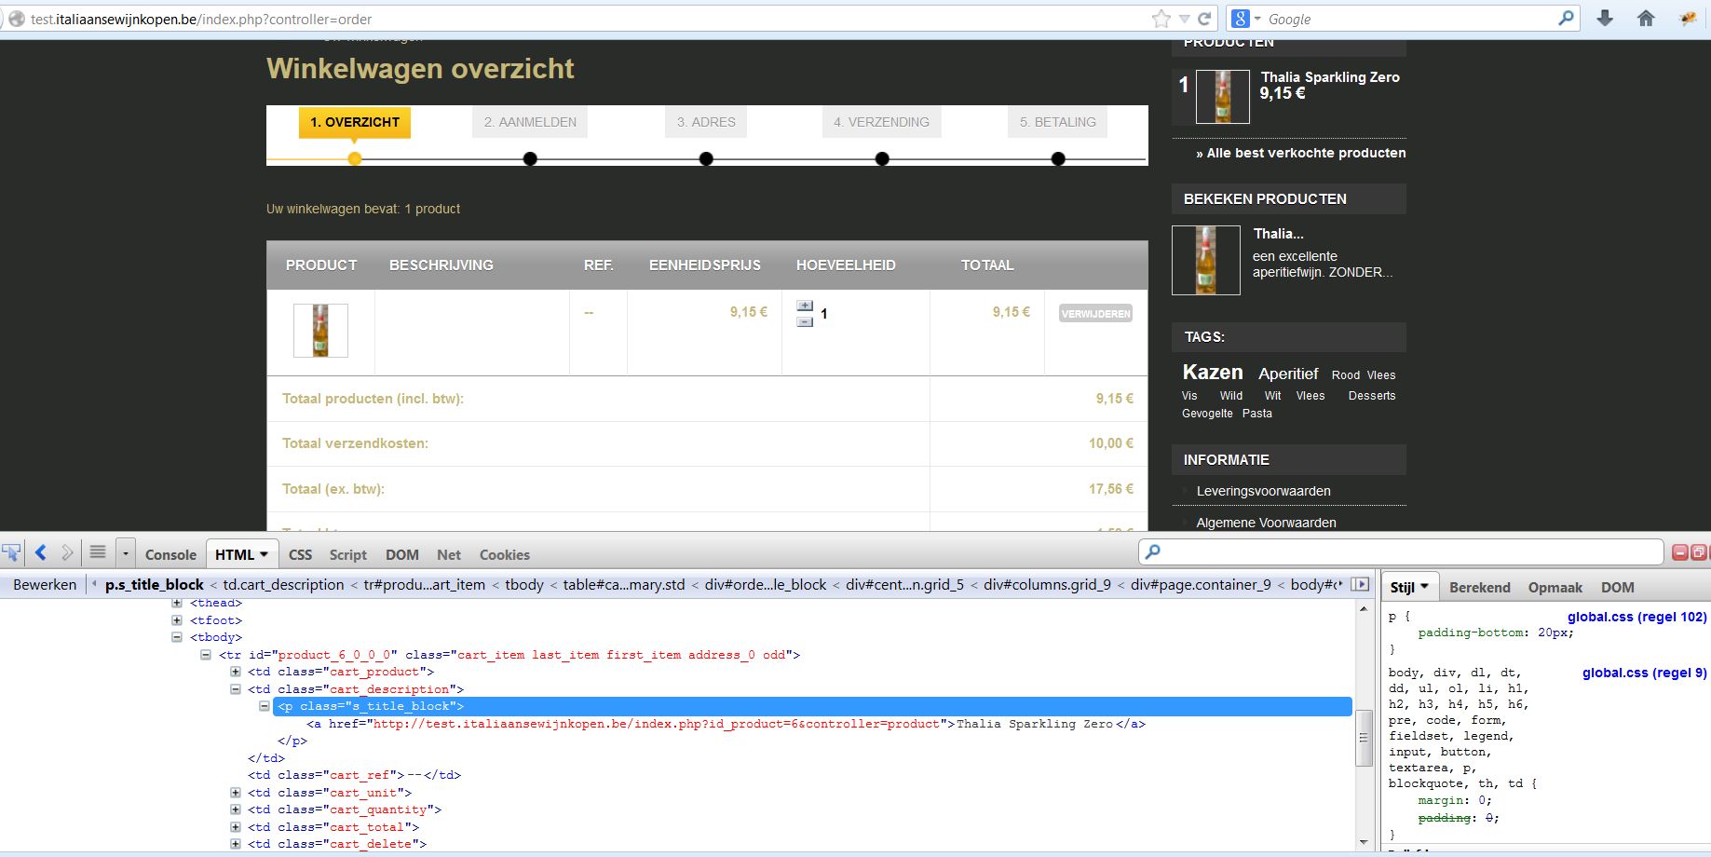The height and width of the screenshot is (857, 1711).
Task: Expand the td cart_unit node
Action: [x=236, y=793]
